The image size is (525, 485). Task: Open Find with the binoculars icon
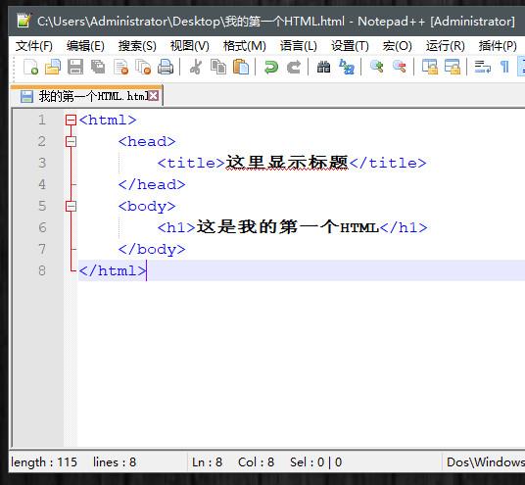click(x=324, y=67)
